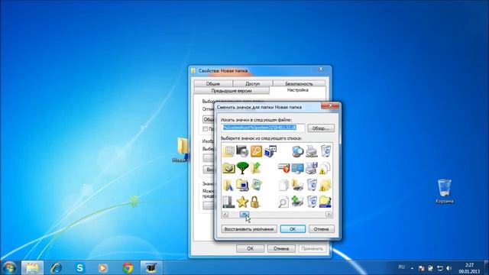Open the Windows Start menu
The width and height of the screenshot is (489, 275).
pyautogui.click(x=9, y=268)
